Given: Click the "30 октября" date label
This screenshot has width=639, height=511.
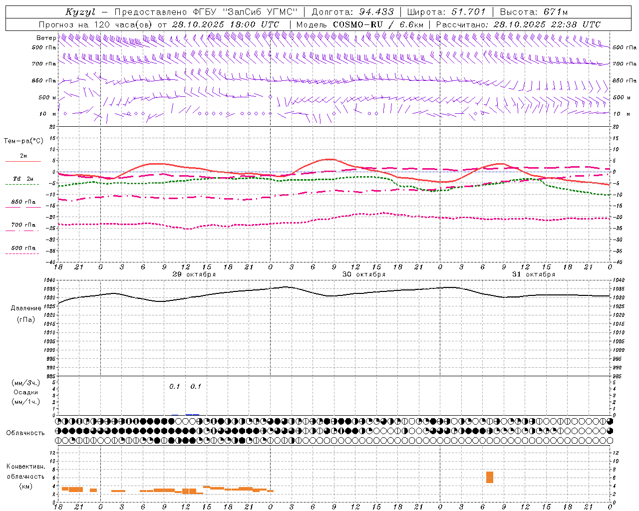Looking at the screenshot, I should coord(364,274).
